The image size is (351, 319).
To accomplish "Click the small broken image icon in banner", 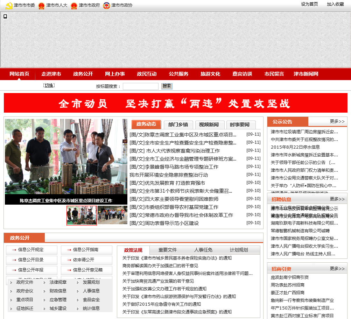I will (5, 16).
